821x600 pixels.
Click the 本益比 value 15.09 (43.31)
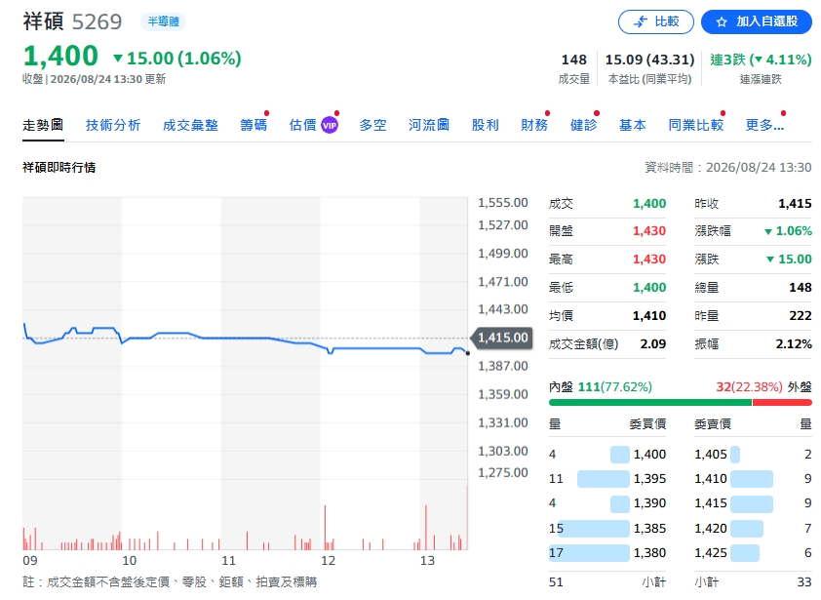click(649, 60)
